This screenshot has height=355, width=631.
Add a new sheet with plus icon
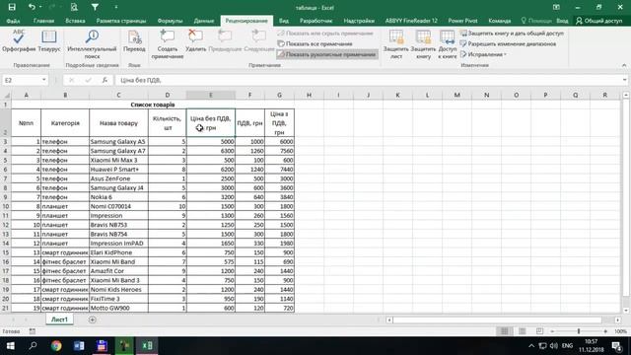click(x=92, y=319)
